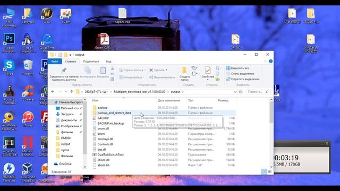The width and height of the screenshot is (340, 191).
Task: Open the Копировать в dropdown
Action: click(x=132, y=77)
